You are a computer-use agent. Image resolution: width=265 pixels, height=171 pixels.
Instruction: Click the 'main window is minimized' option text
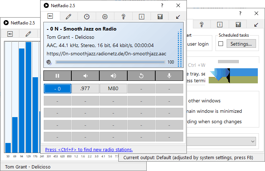coord(214,111)
